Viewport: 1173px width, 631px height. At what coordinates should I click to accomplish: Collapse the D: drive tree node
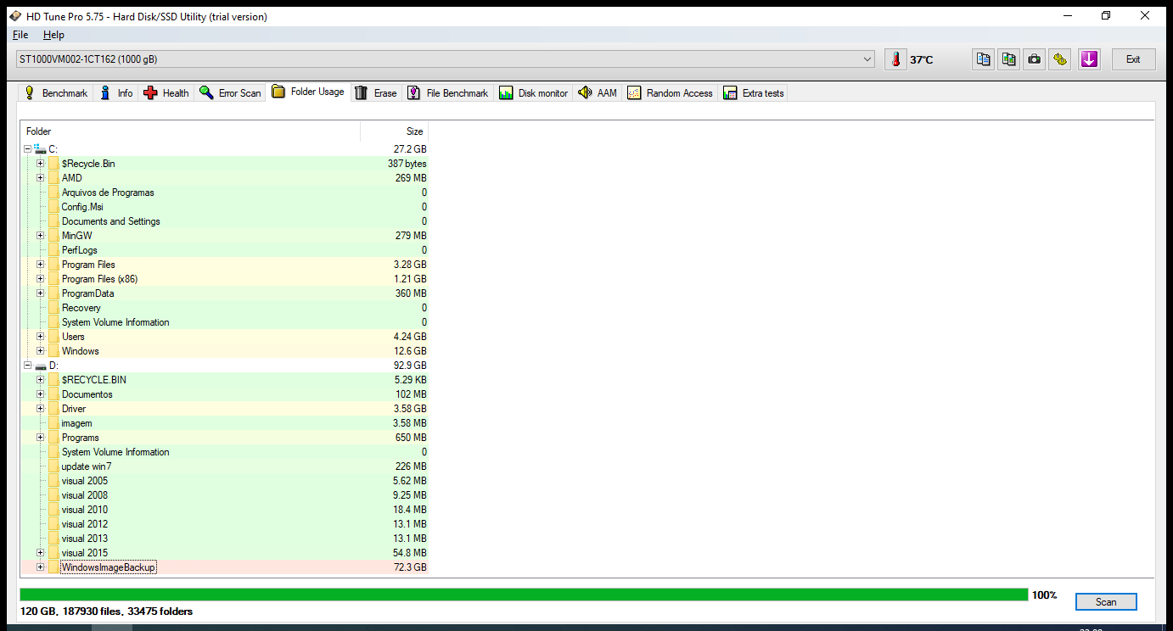click(x=28, y=366)
